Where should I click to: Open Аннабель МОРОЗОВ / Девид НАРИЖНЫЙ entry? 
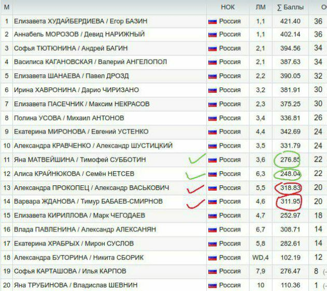tap(79, 34)
